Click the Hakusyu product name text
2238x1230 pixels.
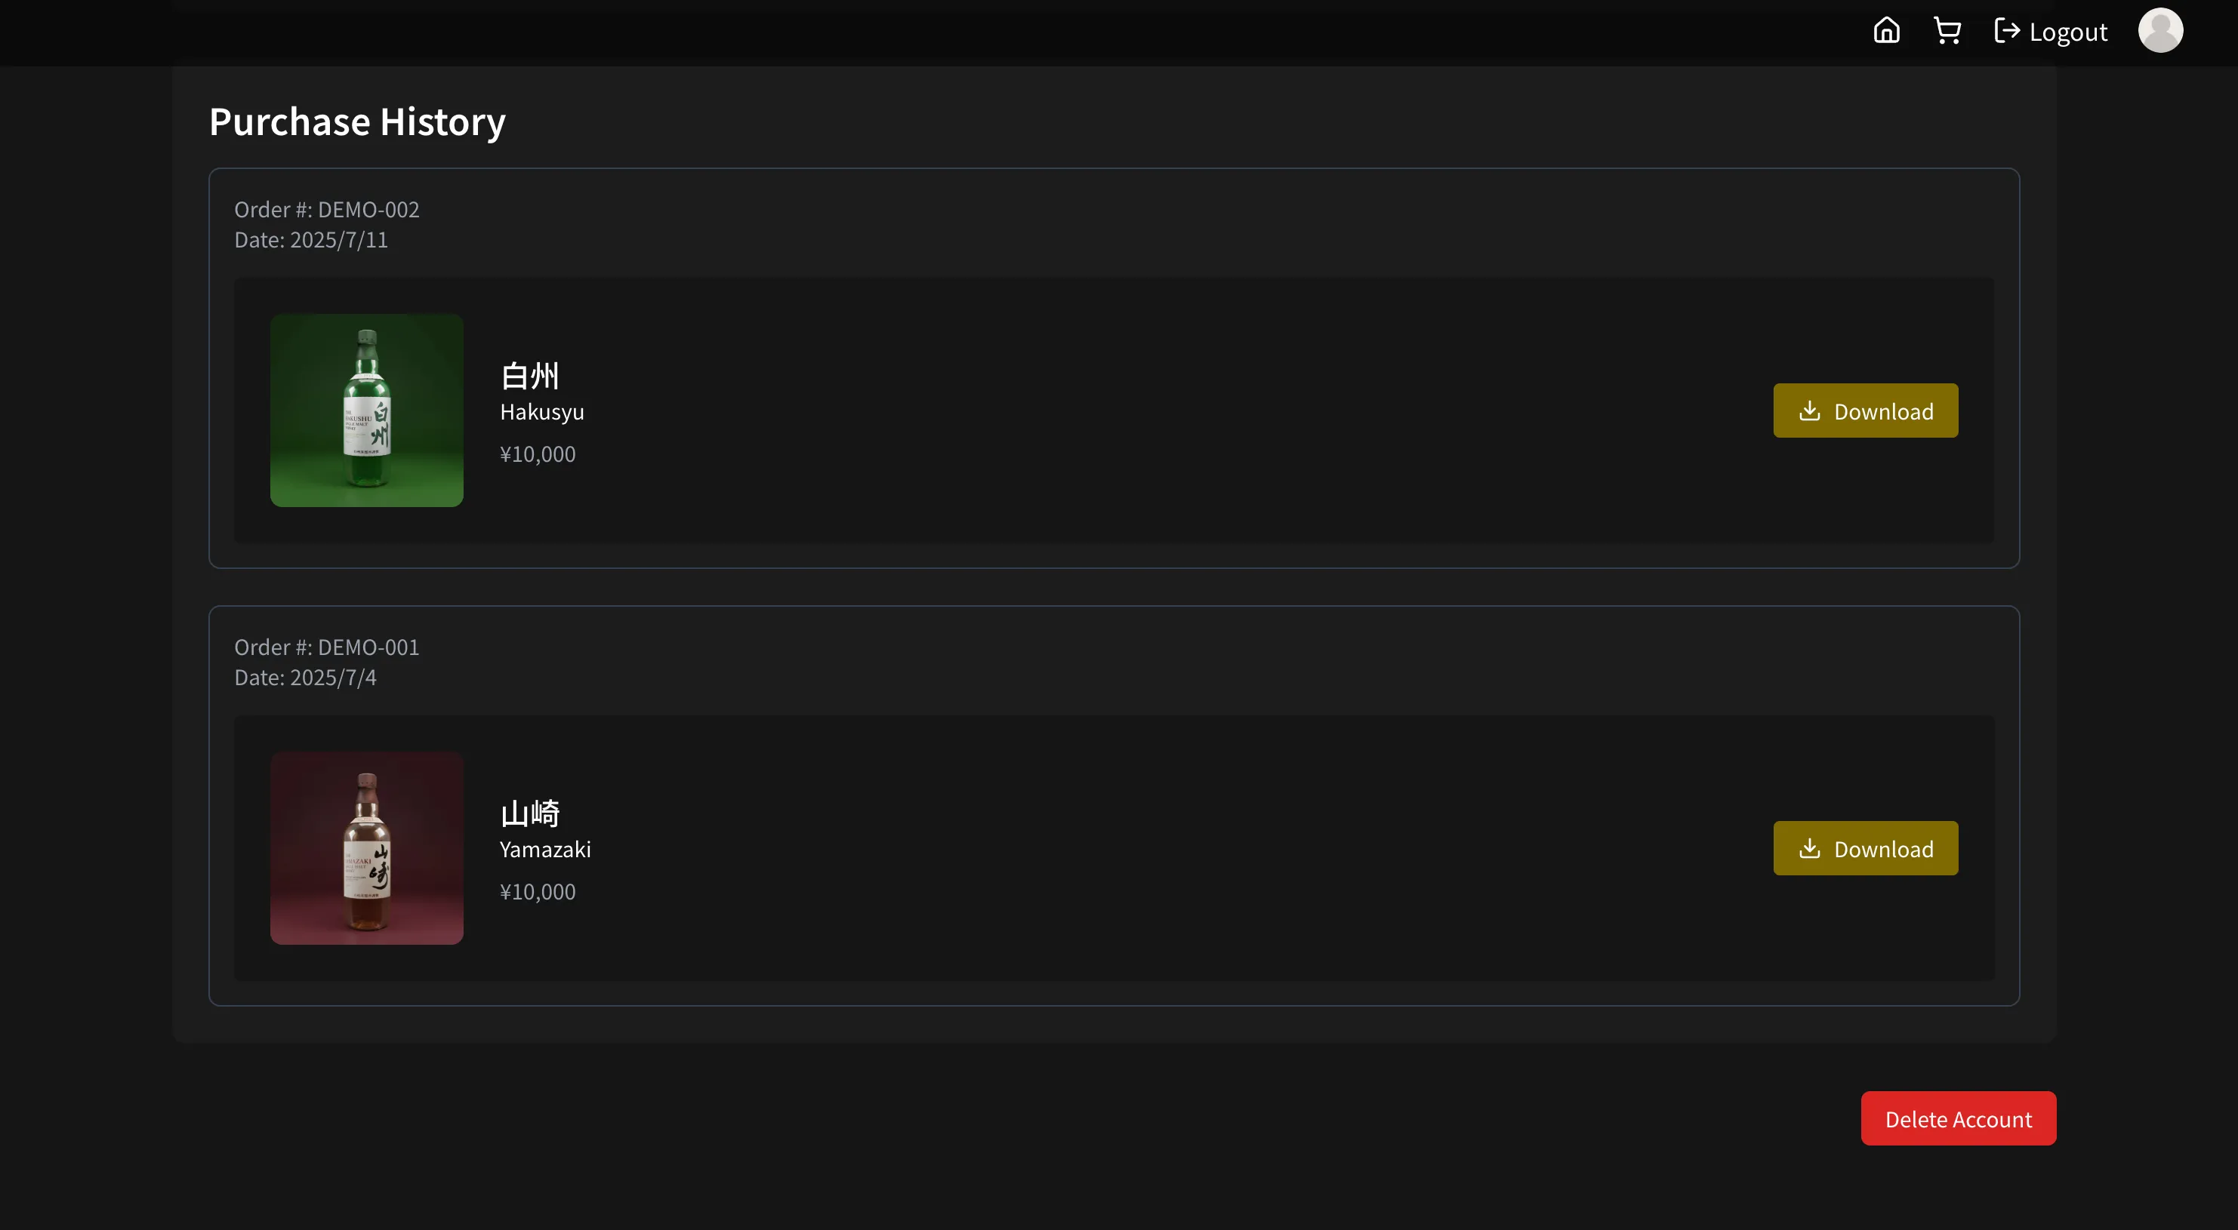542,412
